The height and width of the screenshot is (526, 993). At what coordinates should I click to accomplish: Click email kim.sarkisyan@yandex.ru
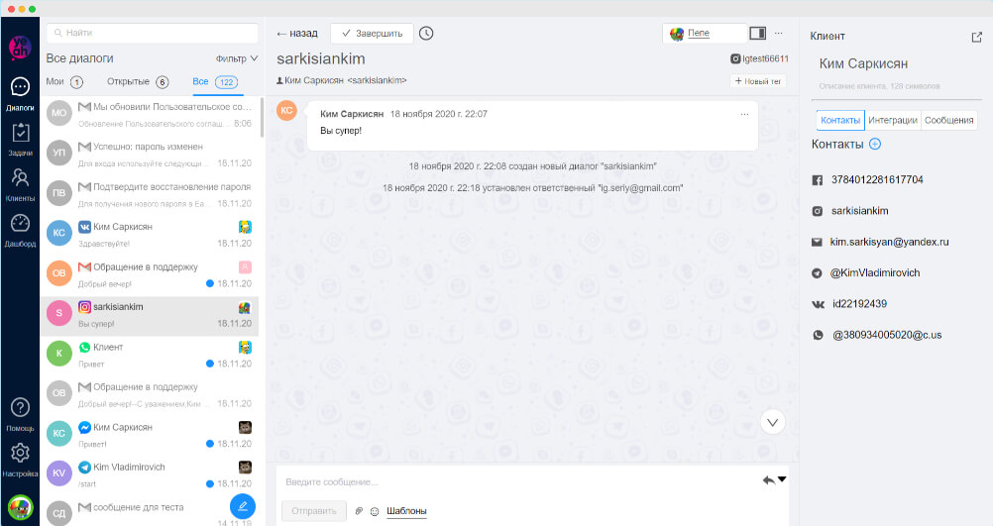click(889, 242)
